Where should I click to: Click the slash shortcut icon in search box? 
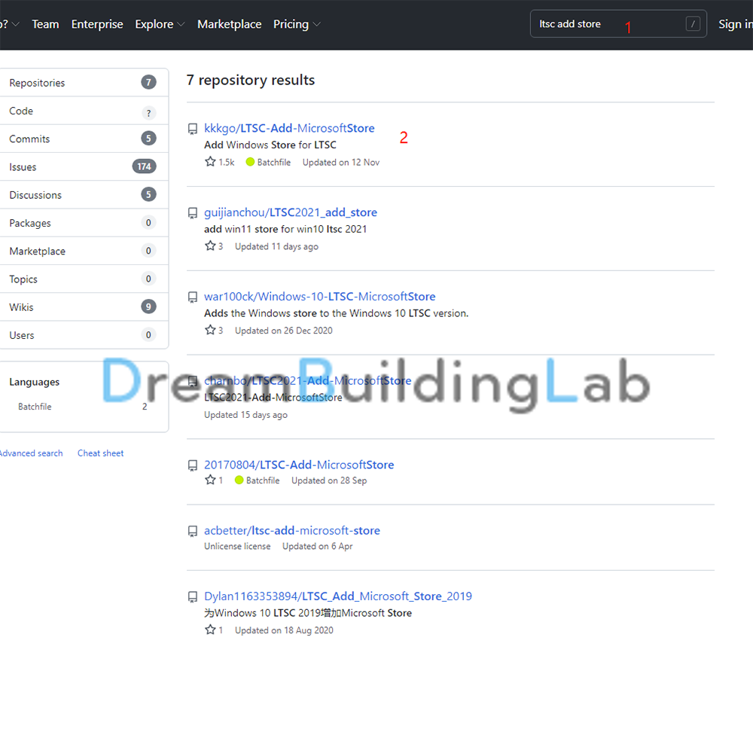[693, 24]
